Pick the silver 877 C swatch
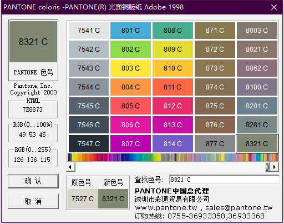Screen dimensions: 284x224 click(x=215, y=144)
